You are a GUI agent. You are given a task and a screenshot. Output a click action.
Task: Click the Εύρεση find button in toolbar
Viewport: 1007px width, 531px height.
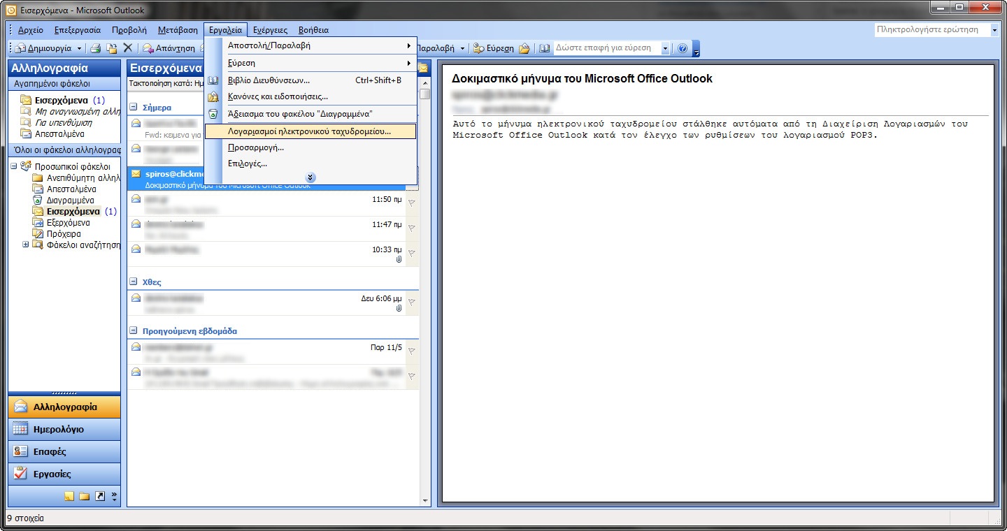coord(493,48)
